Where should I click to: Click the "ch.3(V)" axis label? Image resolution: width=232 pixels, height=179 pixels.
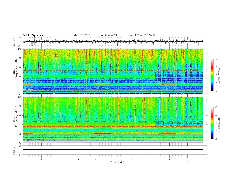point(14,150)
